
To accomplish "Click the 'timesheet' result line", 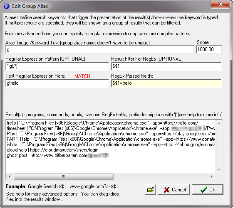I will [x=111, y=128].
